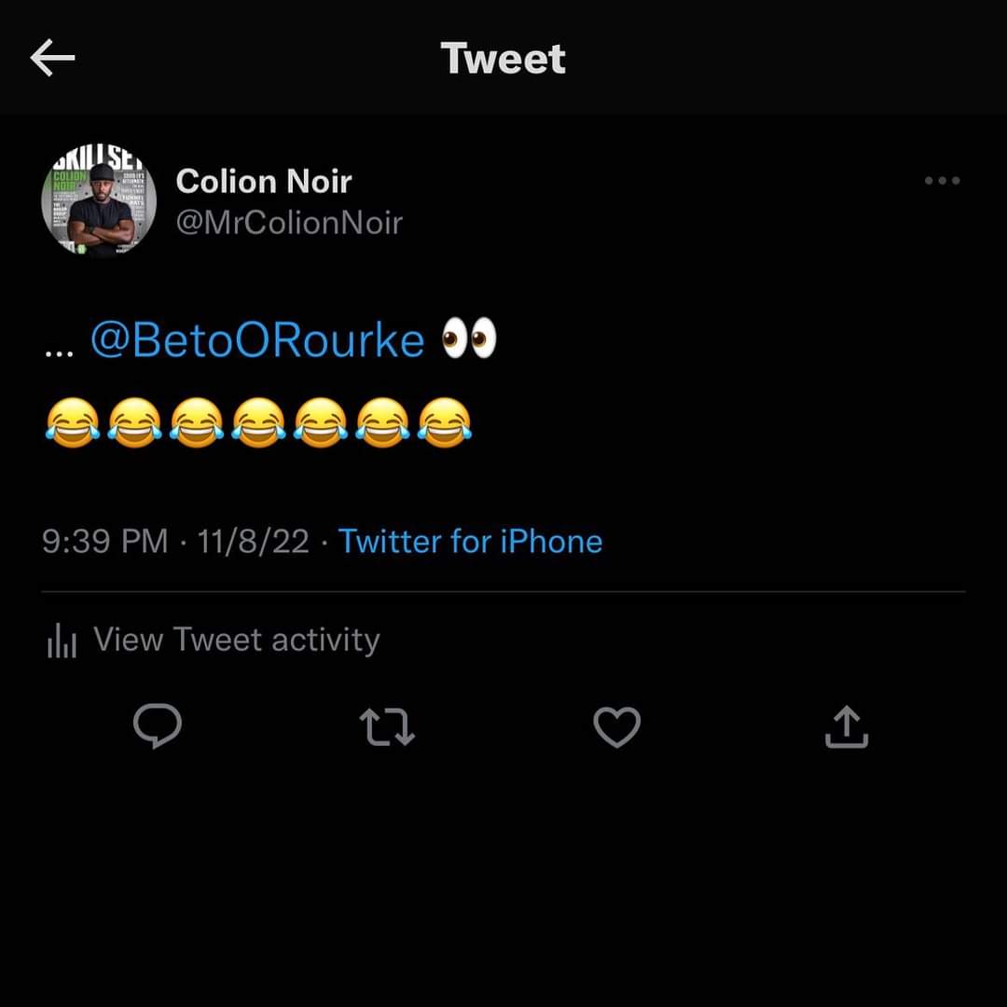Click the bar chart analytics icon
1007x1007 pixels.
click(x=62, y=641)
